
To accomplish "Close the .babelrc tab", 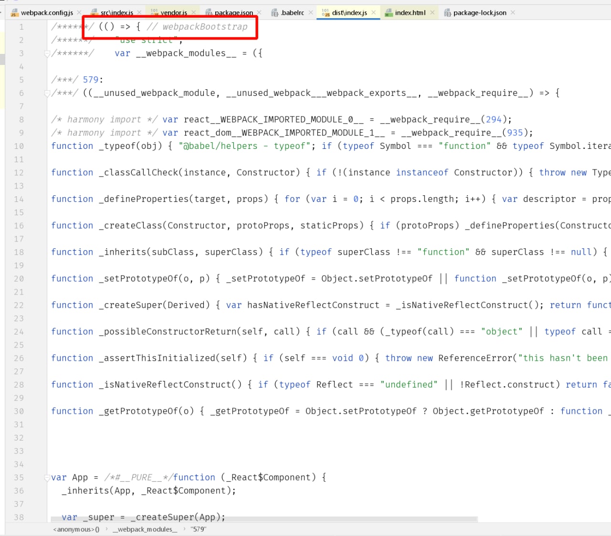I will coord(311,12).
